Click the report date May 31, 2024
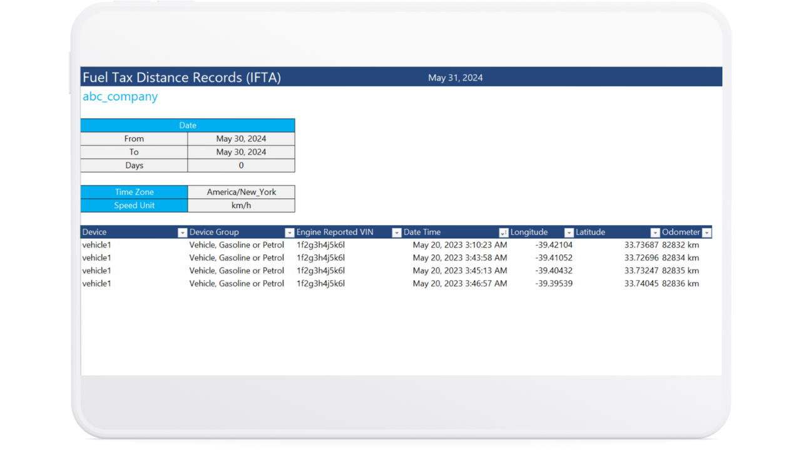801x450 pixels. (x=456, y=77)
